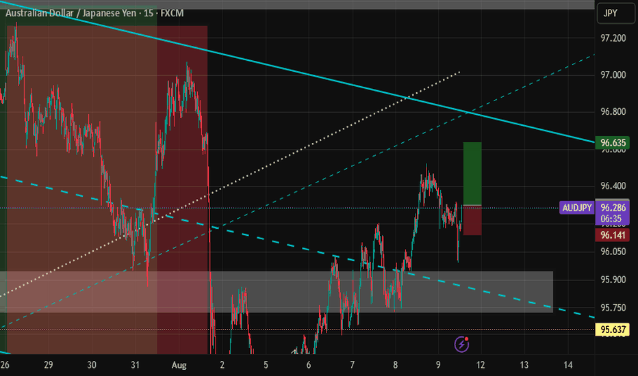Click date 29 on the time axis
Screen dimensions: 638x376
click(49, 364)
